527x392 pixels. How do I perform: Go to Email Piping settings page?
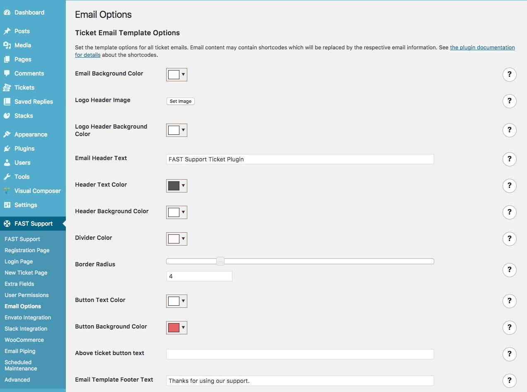[x=20, y=351]
